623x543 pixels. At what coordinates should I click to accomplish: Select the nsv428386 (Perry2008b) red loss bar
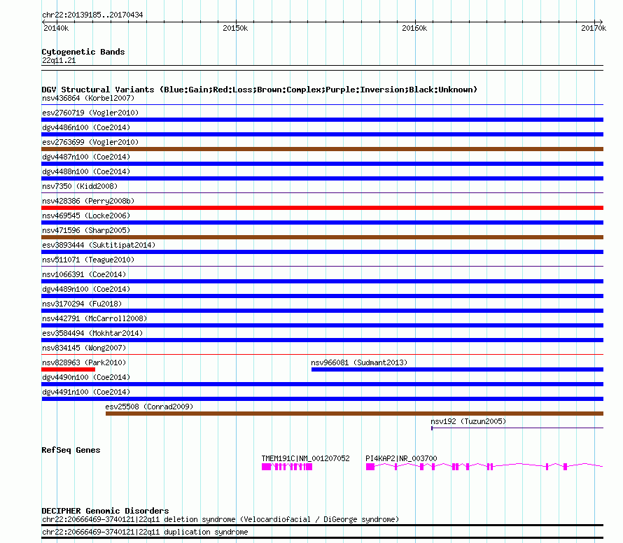[322, 208]
